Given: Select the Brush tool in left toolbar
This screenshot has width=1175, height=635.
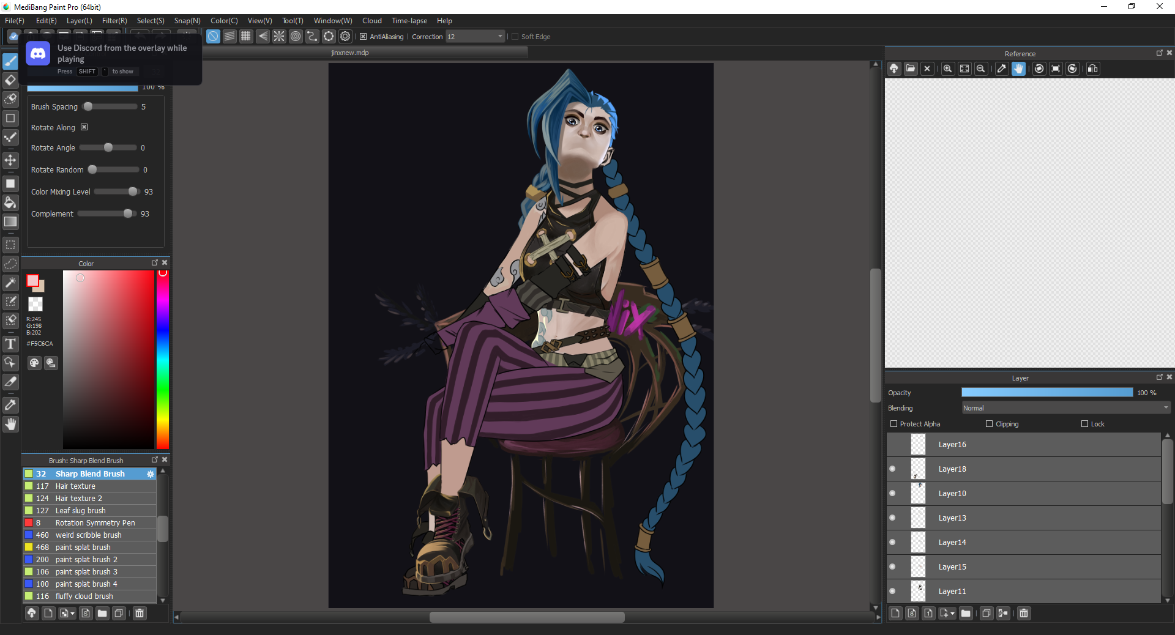Looking at the screenshot, I should point(10,61).
